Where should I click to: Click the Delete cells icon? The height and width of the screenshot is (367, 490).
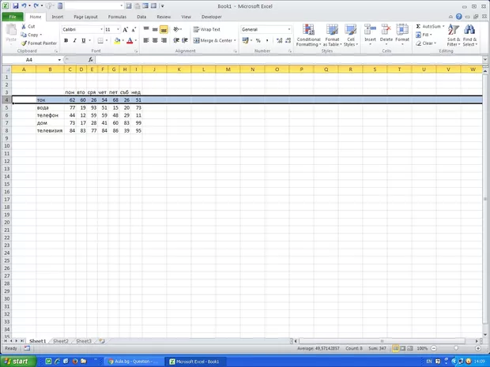point(386,31)
